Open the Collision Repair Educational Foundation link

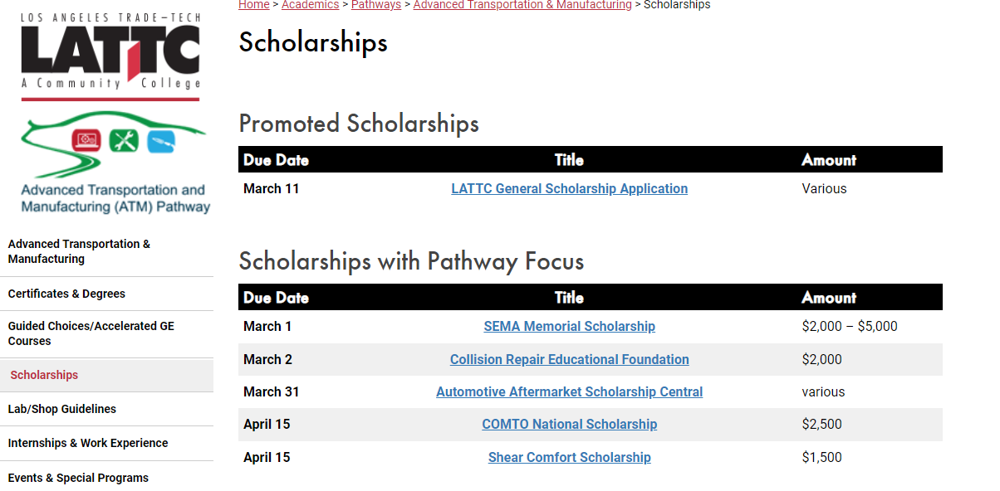click(570, 359)
